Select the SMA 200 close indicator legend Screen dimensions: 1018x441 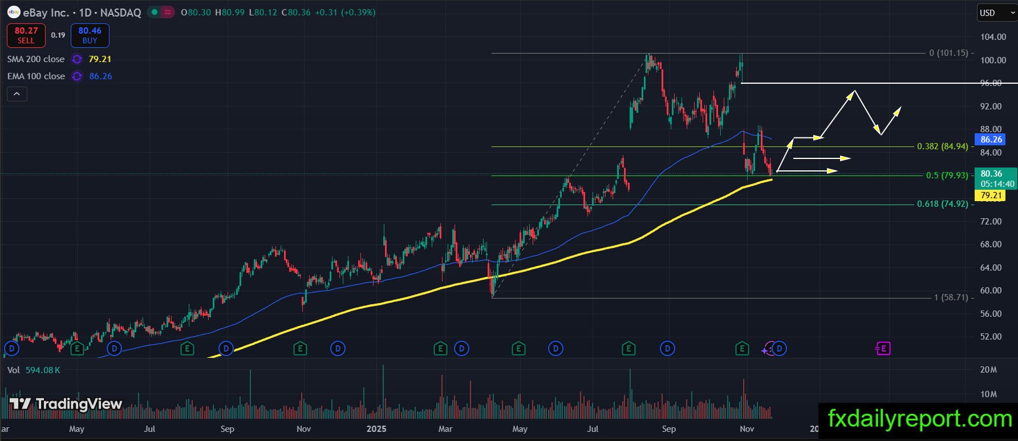(x=36, y=59)
